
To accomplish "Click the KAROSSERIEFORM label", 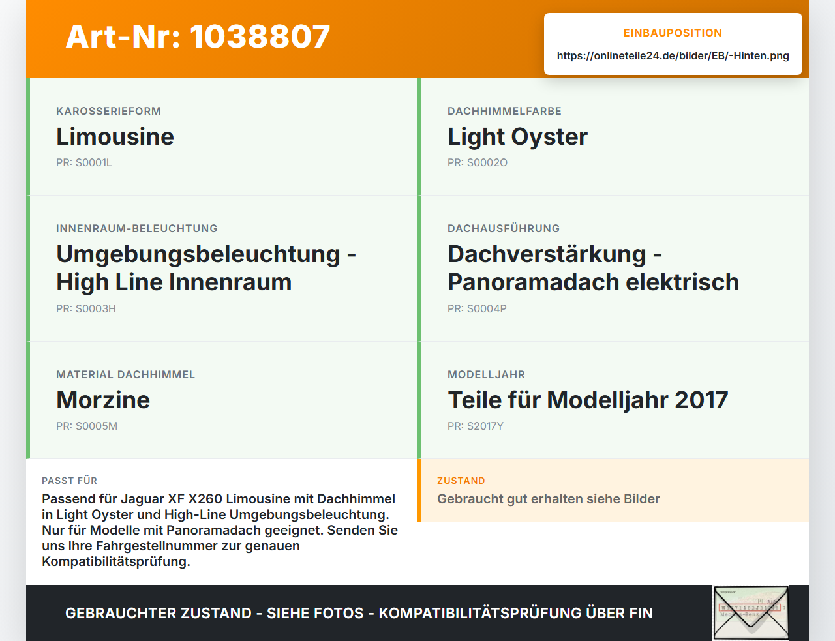I will pos(108,111).
